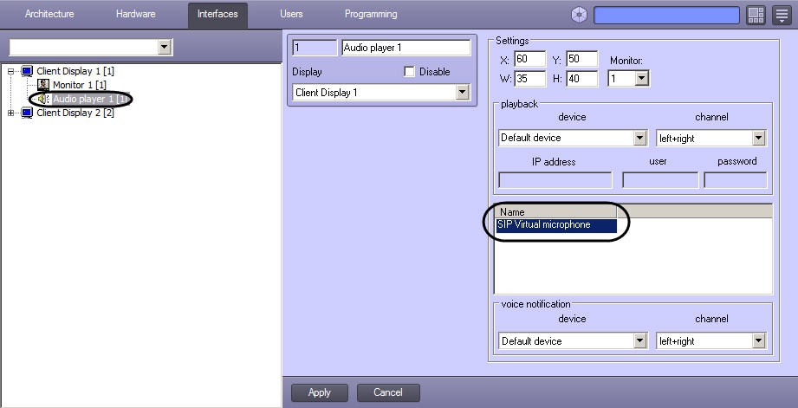
Task: Open the Programming tab
Action: point(371,14)
